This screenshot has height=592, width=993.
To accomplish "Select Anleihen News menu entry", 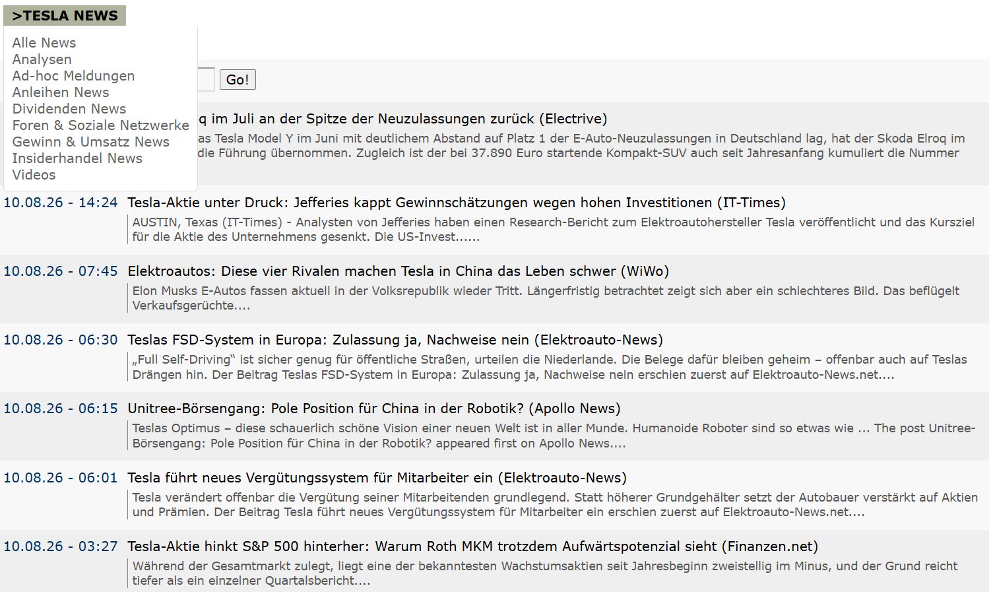I will pos(61,92).
